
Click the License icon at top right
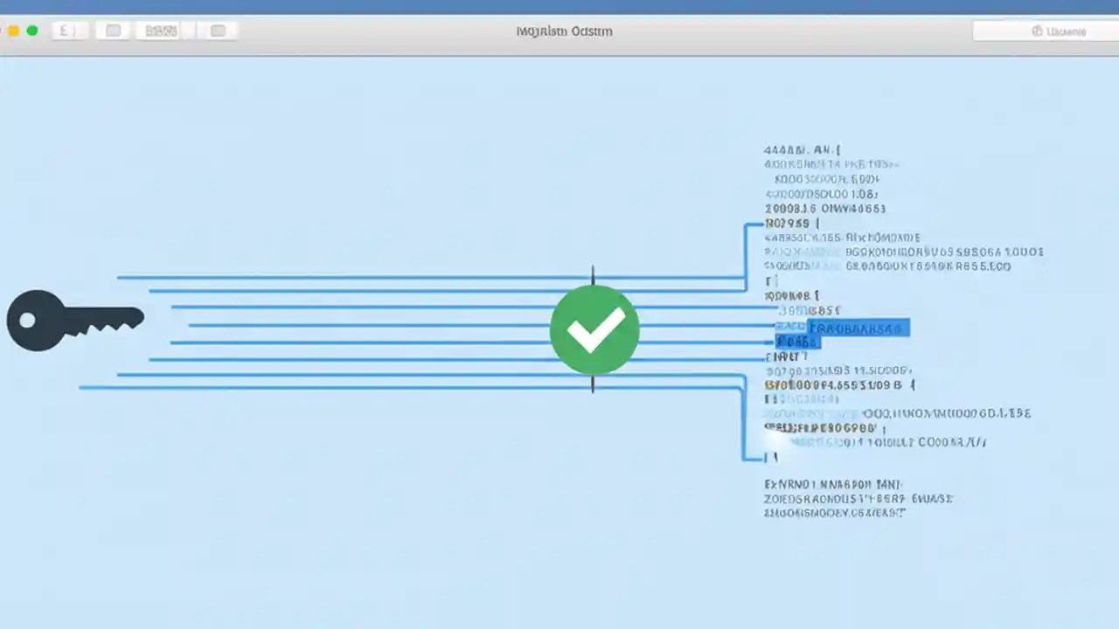[1045, 30]
